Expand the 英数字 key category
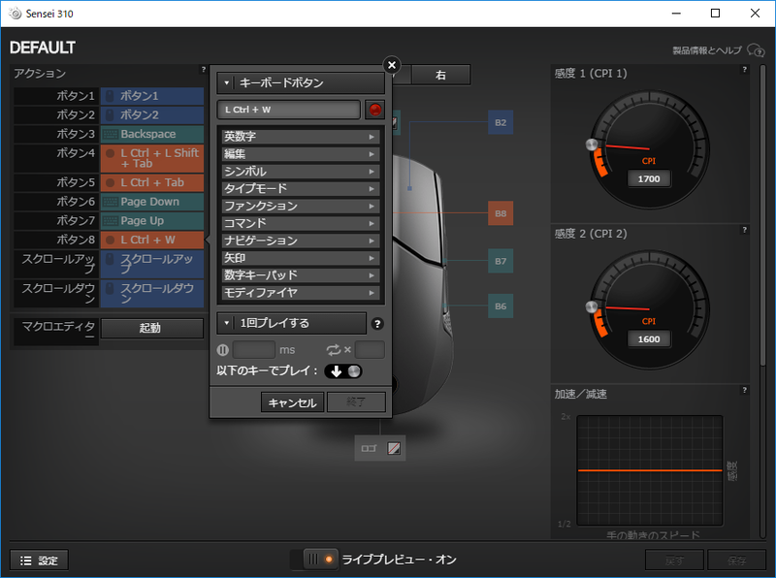Image resolution: width=776 pixels, height=578 pixels. coord(301,137)
